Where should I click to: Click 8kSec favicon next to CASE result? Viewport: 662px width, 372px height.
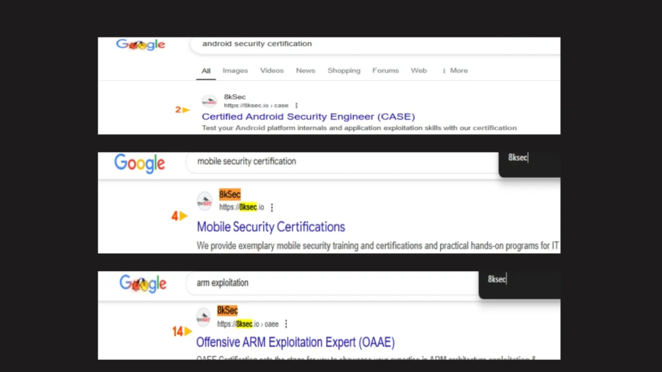(x=209, y=101)
